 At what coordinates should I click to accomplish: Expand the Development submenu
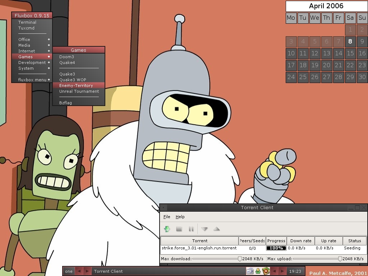tap(32, 63)
